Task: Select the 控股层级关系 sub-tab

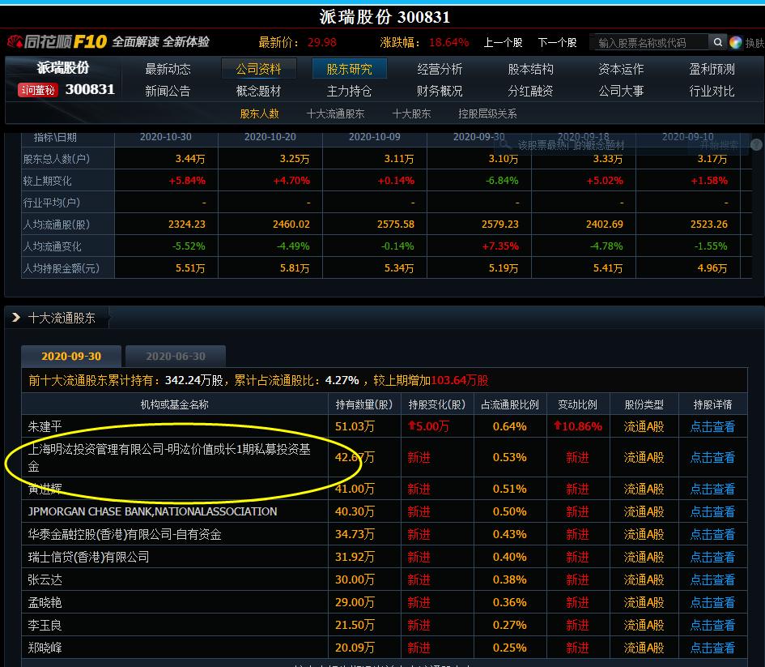Action: [487, 113]
